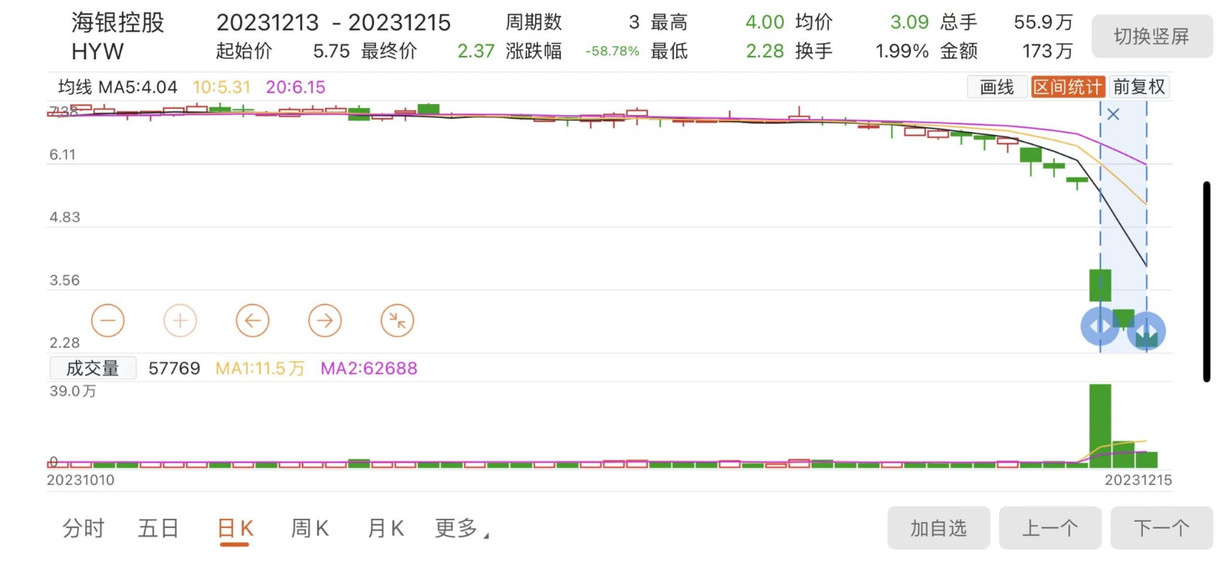Shift chart right with right-arrow circle icon

pyautogui.click(x=325, y=321)
